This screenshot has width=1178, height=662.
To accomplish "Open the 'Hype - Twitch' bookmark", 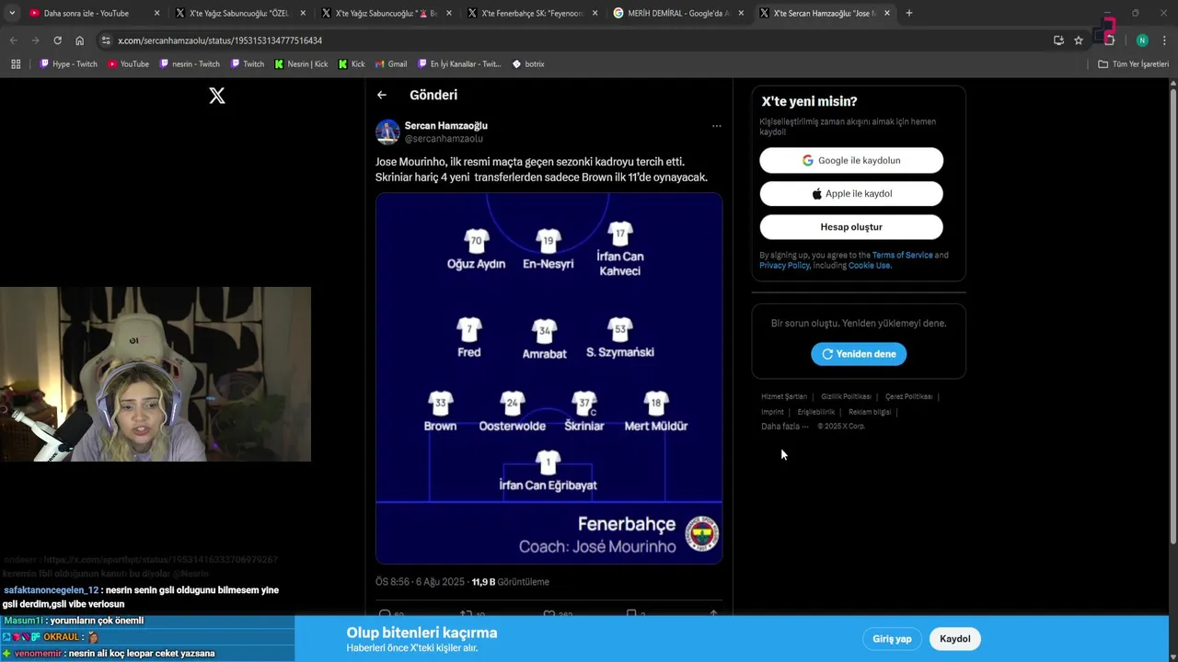I will coord(68,63).
